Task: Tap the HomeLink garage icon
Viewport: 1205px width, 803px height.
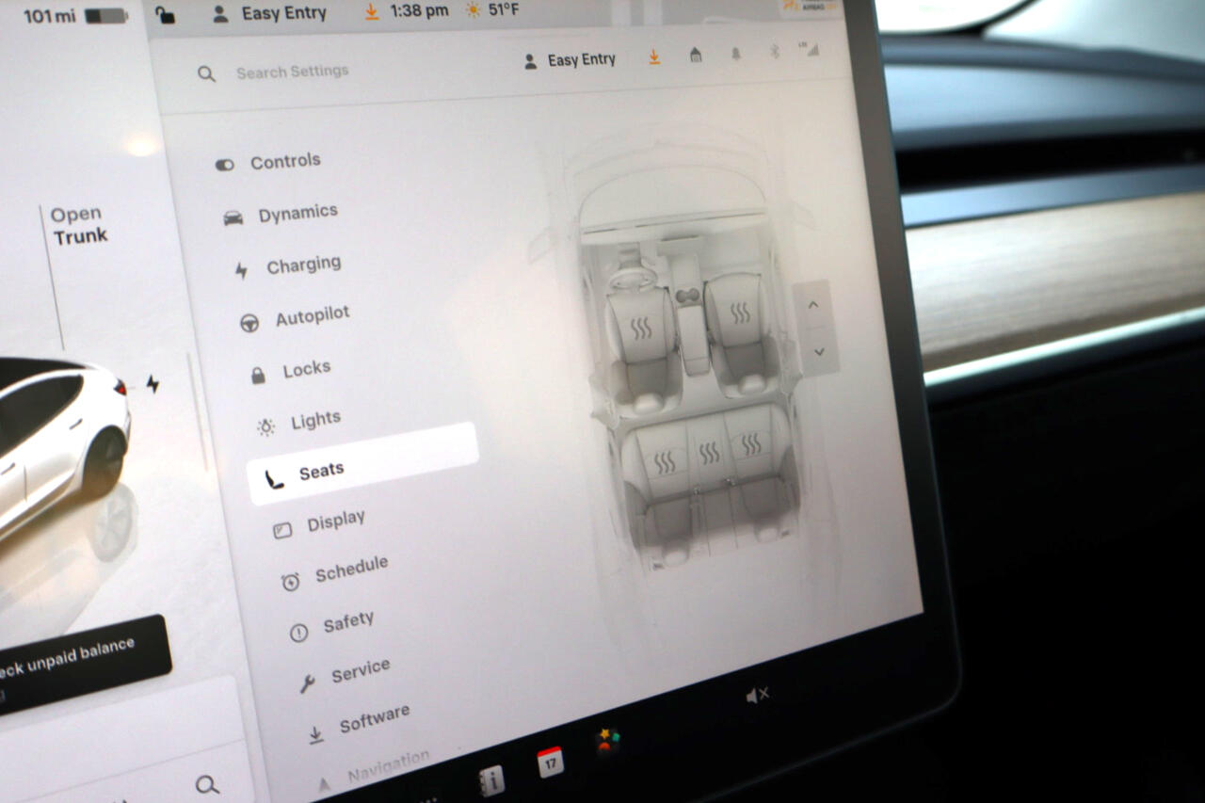Action: (x=696, y=56)
